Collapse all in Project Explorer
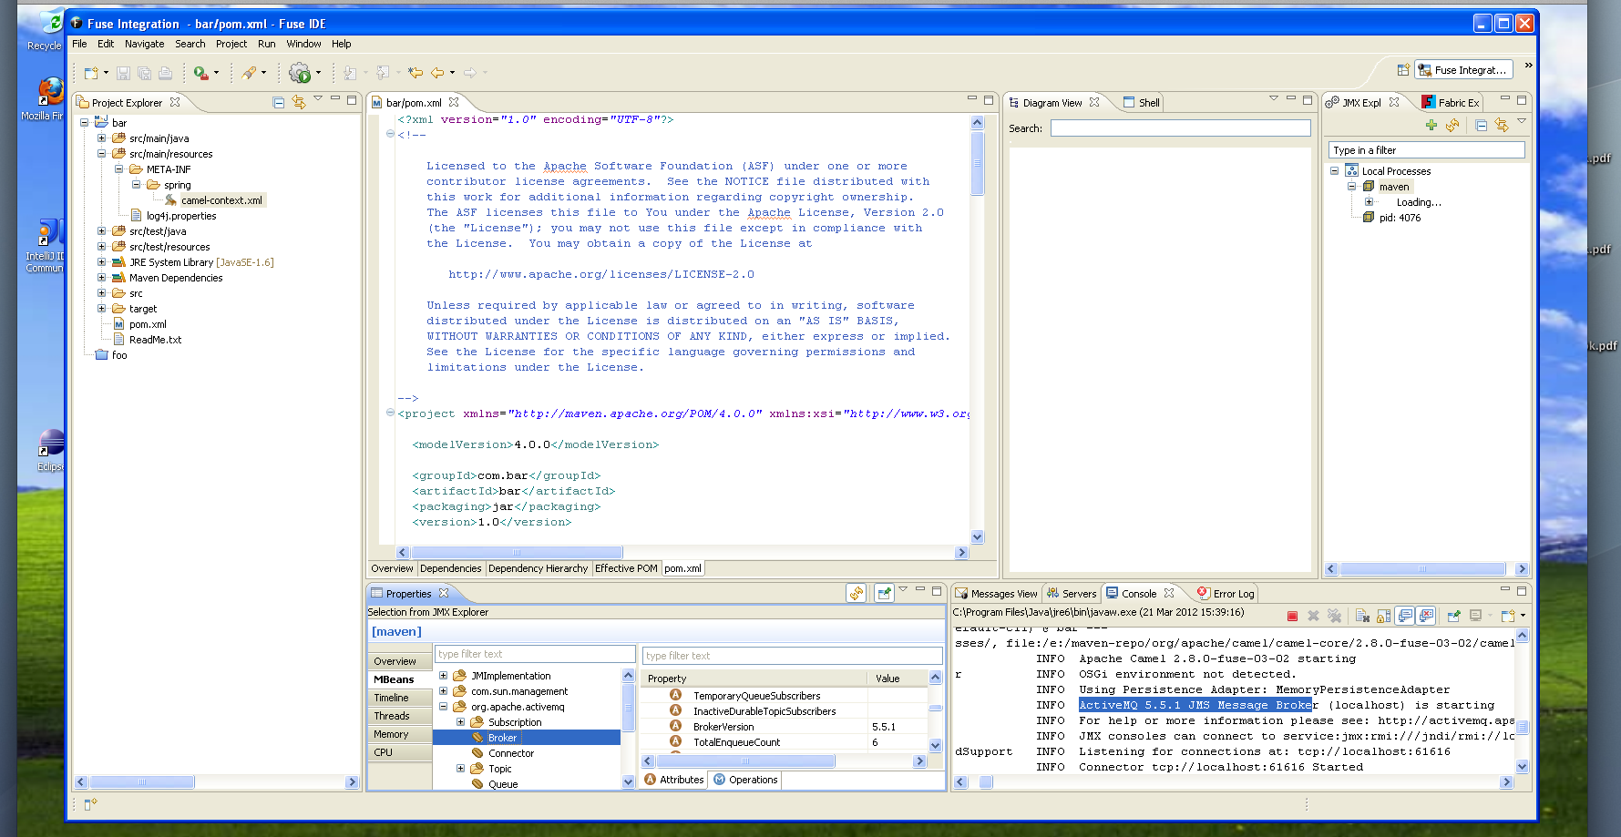The image size is (1621, 837). tap(279, 103)
